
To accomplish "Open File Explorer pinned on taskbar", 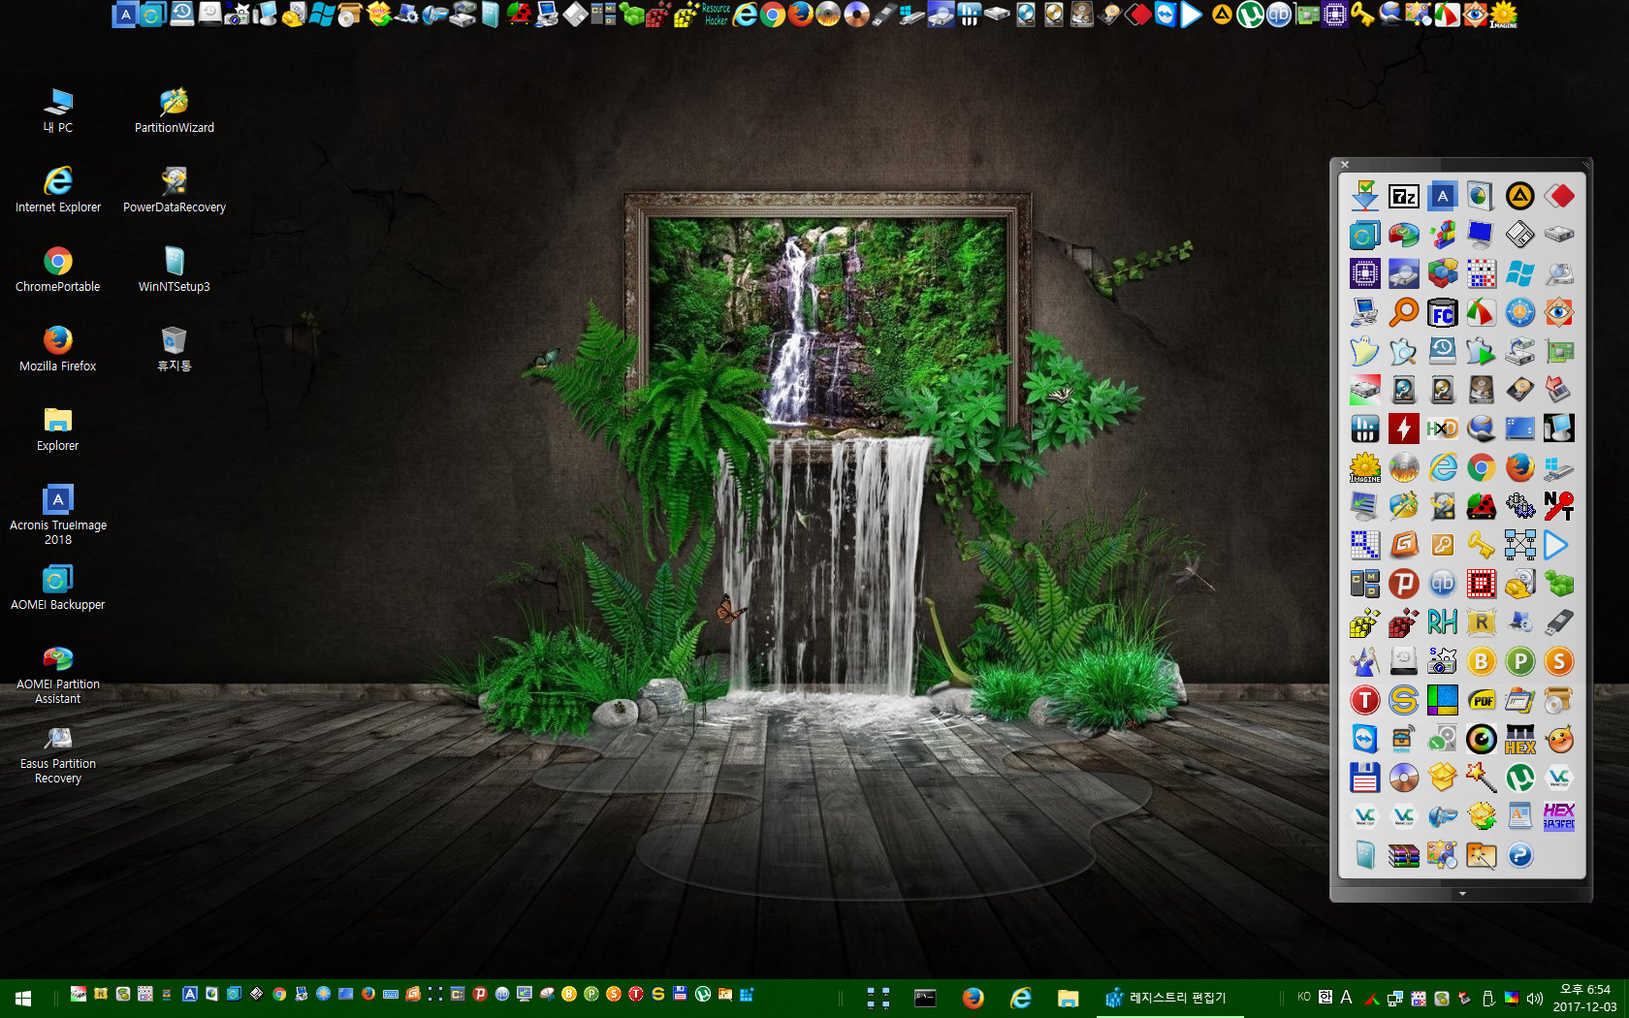I will coord(1068,998).
